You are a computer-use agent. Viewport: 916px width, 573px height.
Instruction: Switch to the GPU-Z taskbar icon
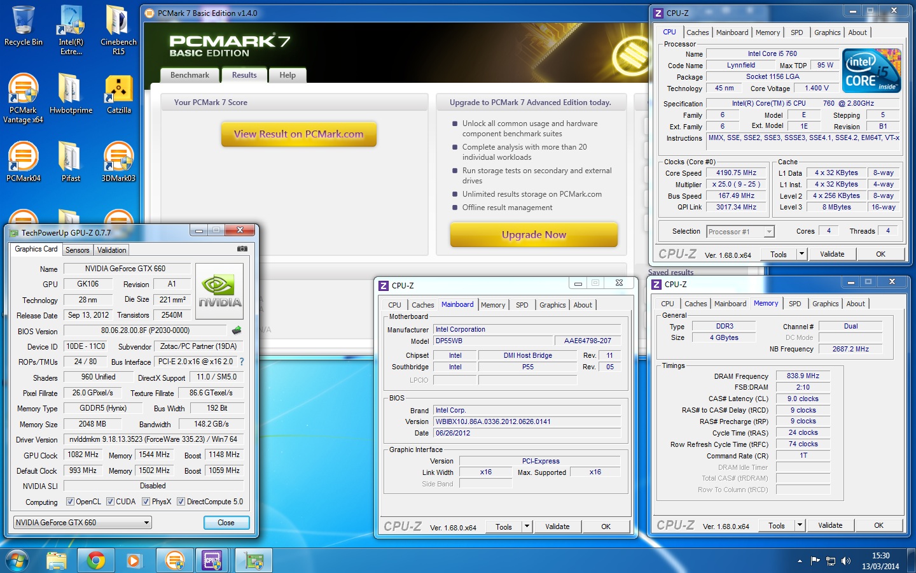(x=253, y=560)
